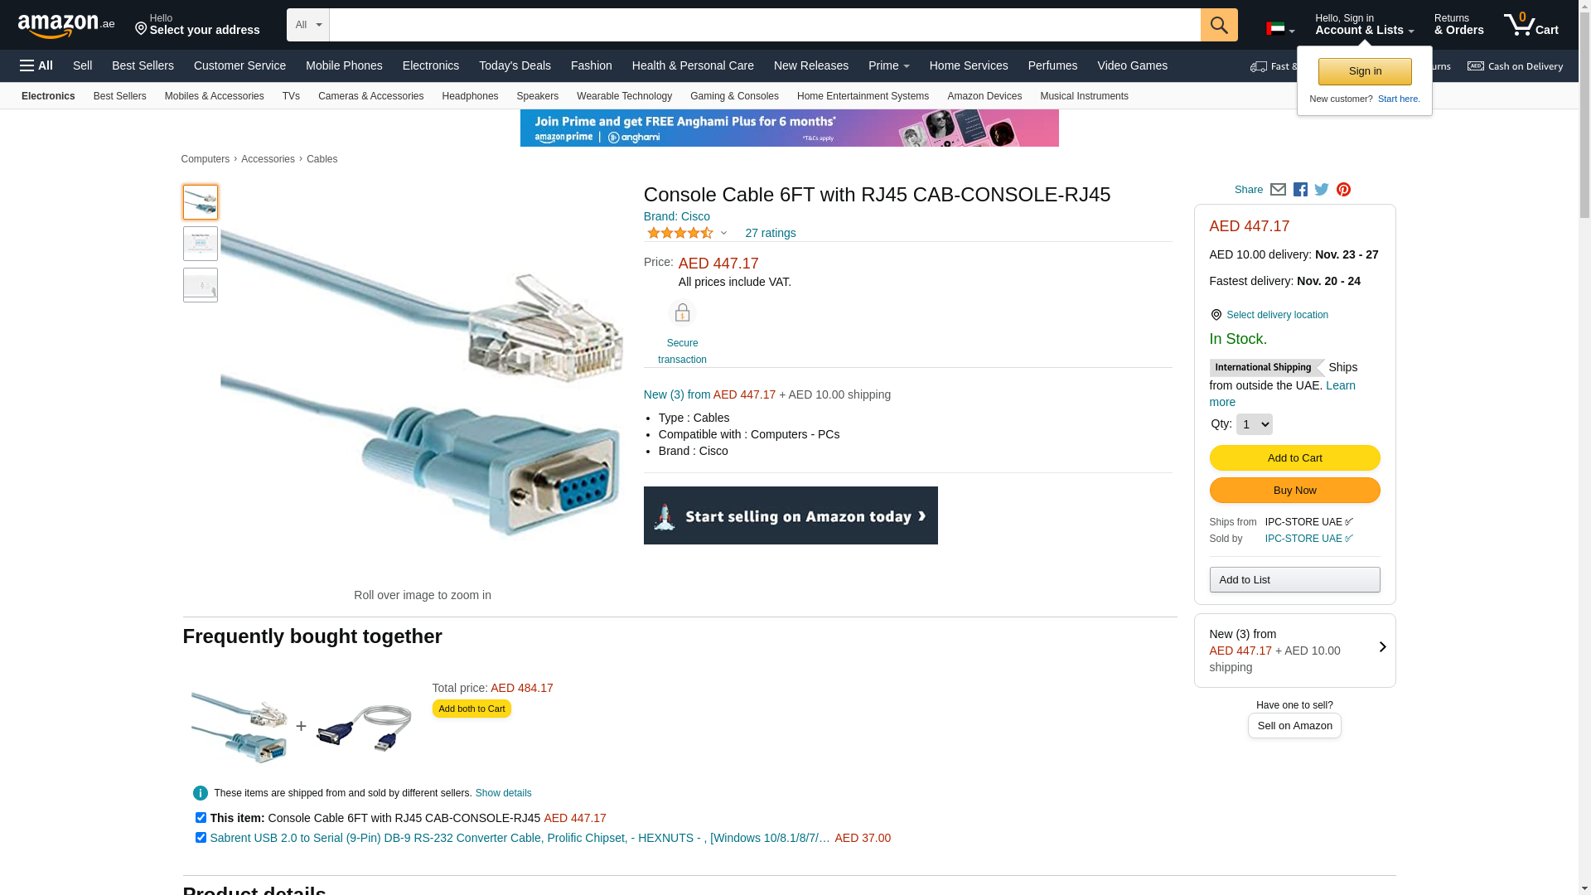Open the shopping cart icon

[x=1530, y=25]
